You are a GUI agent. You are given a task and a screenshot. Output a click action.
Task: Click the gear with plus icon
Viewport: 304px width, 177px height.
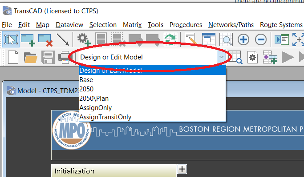(84, 39)
